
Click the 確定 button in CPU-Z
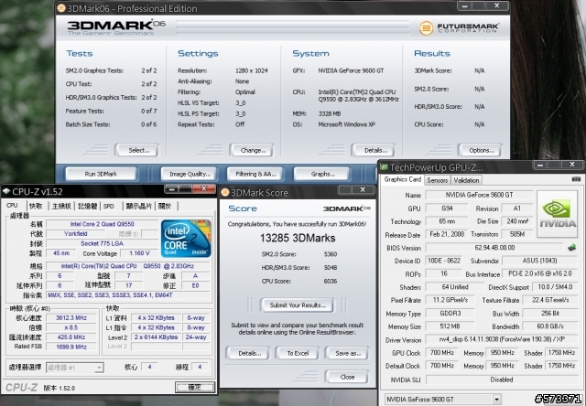[195, 387]
